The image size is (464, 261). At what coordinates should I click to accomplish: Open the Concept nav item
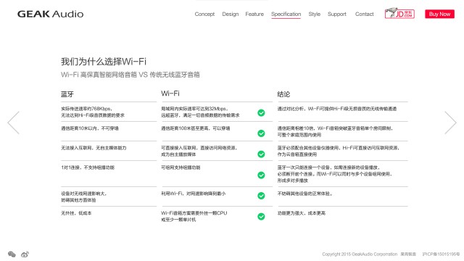coord(204,14)
